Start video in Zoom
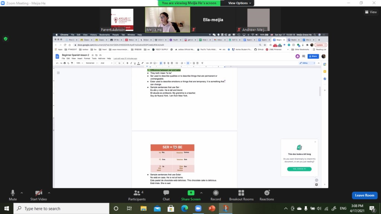 (x=38, y=195)
